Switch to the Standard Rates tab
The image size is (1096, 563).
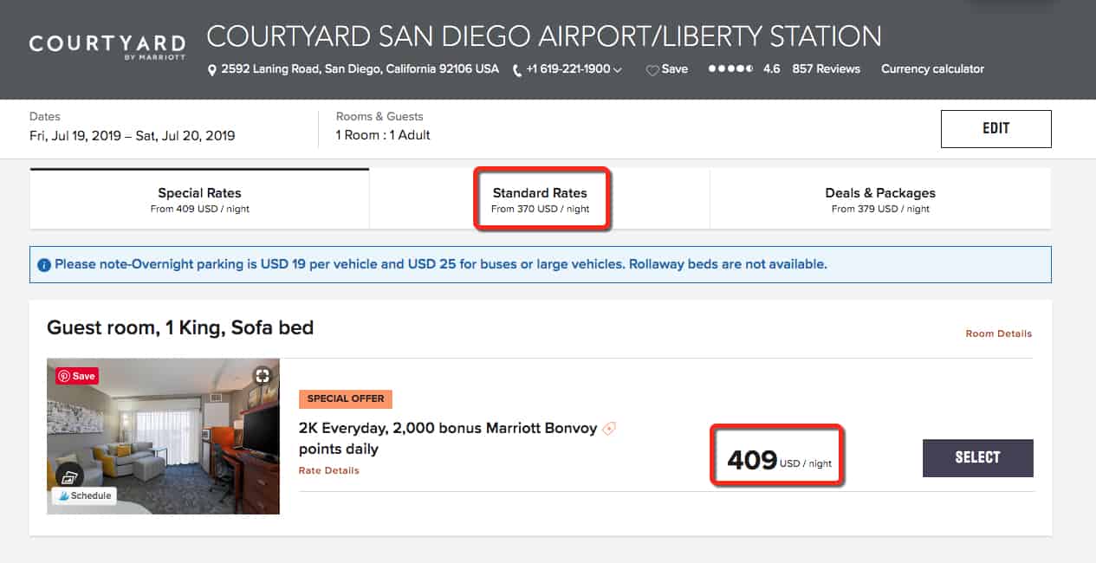(540, 199)
